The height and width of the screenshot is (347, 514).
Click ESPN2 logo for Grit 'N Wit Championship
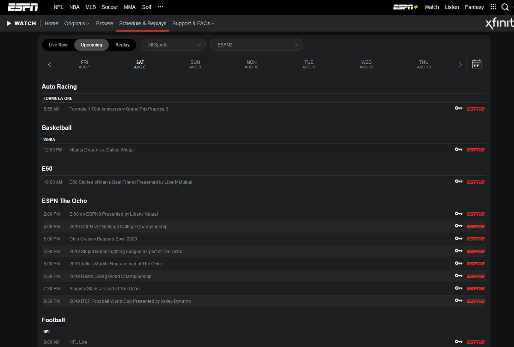point(475,226)
